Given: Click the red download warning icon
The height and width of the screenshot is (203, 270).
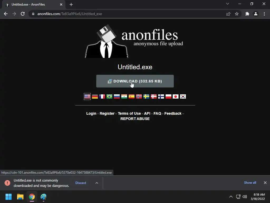Looking at the screenshot, I should tap(7, 183).
